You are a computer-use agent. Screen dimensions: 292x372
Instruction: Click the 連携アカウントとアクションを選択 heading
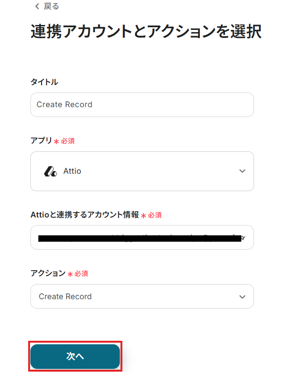pyautogui.click(x=146, y=33)
